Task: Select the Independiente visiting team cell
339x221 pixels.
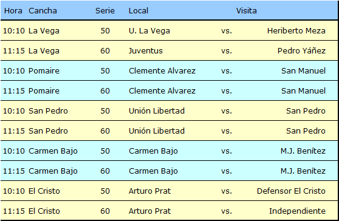Action: [x=297, y=211]
